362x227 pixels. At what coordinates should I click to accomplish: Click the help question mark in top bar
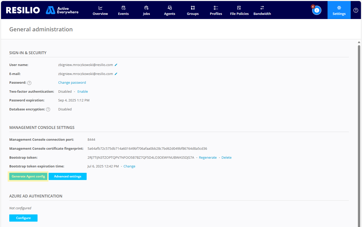[356, 10]
